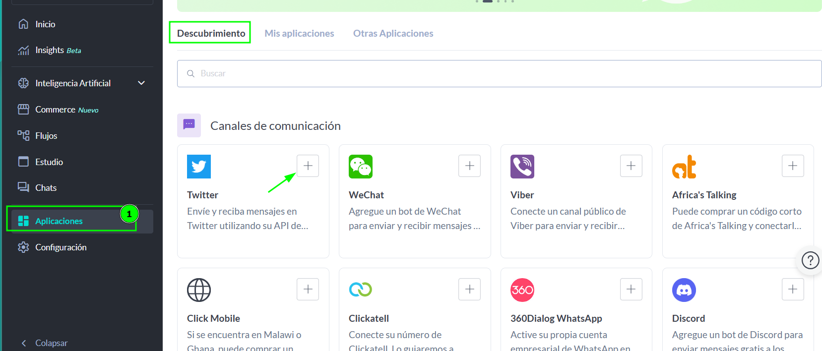
Task: Go to Flujos in the sidebar
Action: [x=46, y=136]
